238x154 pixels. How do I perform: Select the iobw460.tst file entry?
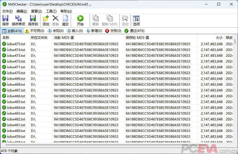click(x=16, y=131)
